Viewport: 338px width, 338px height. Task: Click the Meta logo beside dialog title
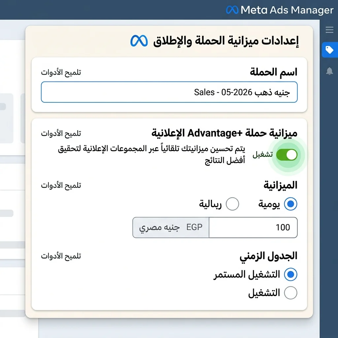coord(139,41)
